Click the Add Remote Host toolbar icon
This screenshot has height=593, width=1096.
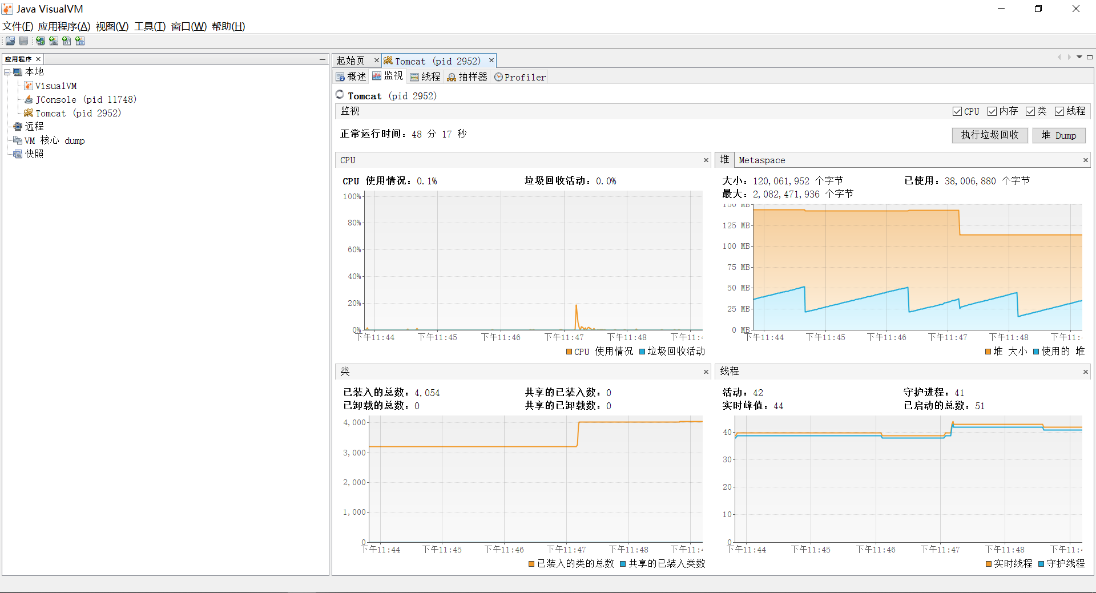(x=40, y=41)
